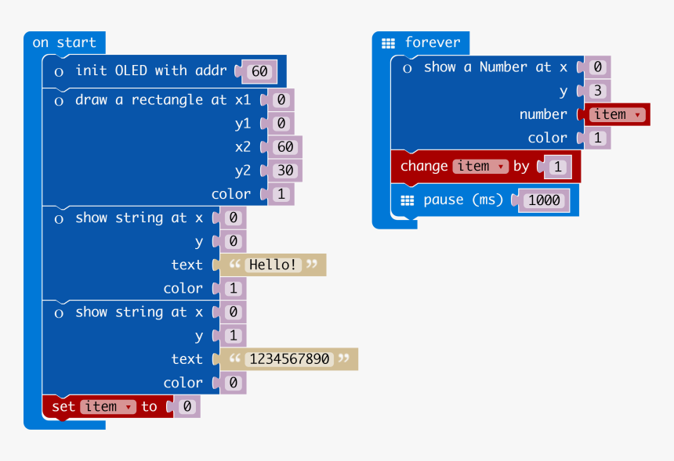
Task: Edit the set item to value
Action: click(187, 406)
